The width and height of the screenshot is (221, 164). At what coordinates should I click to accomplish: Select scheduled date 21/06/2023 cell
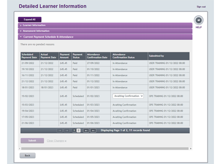(x=30, y=123)
